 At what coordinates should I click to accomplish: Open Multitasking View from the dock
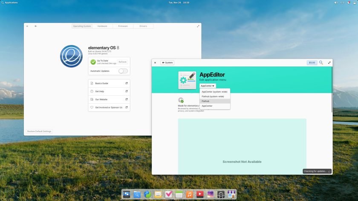click(127, 194)
